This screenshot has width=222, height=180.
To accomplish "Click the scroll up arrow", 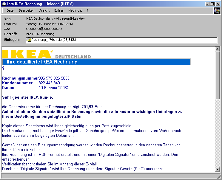I will (217, 49).
